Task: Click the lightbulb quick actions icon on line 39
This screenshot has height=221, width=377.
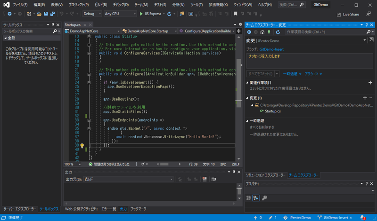Action: [82, 145]
